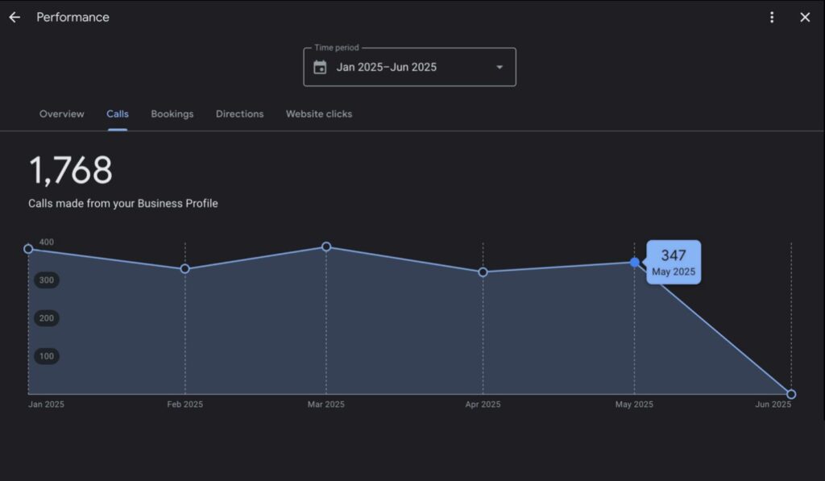Screen dimensions: 825x481
Task: Click the calendar icon in Time period
Action: point(320,67)
